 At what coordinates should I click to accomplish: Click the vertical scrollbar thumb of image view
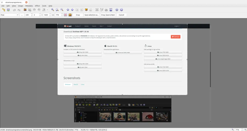[210, 69]
